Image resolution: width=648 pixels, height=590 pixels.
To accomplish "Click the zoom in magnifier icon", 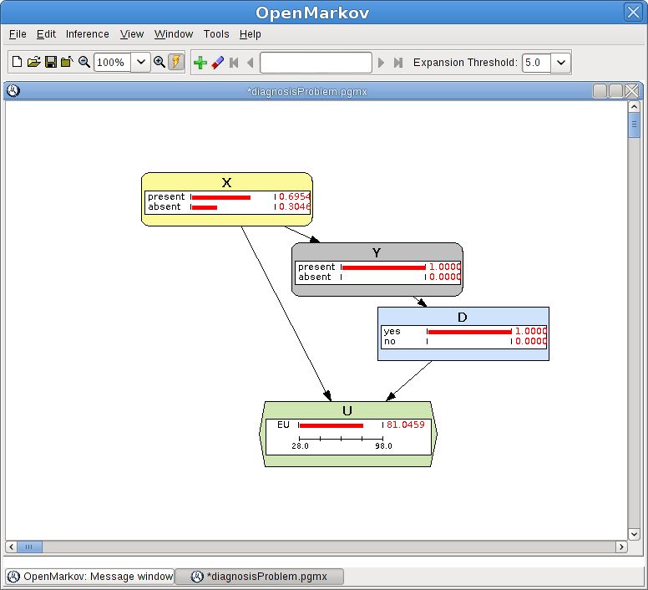I will [159, 63].
